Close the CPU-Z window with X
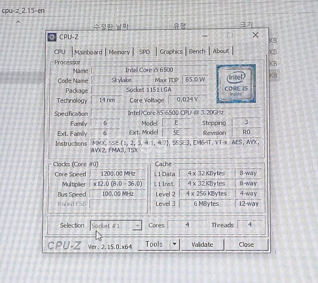This screenshot has height=283, width=318. coord(255,35)
